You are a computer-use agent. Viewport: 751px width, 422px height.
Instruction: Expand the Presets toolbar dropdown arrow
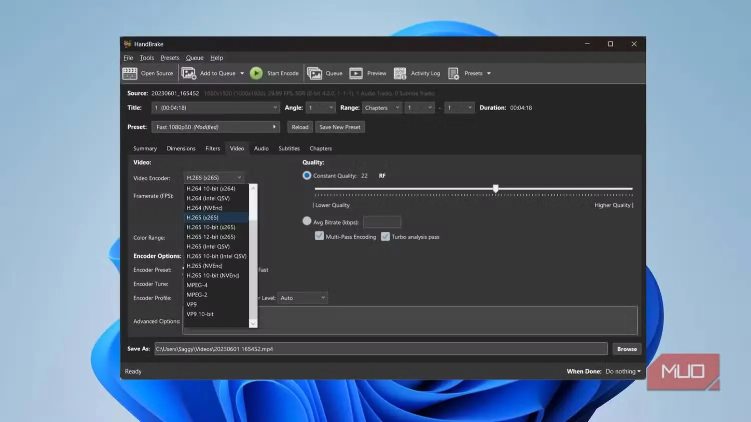coord(489,73)
